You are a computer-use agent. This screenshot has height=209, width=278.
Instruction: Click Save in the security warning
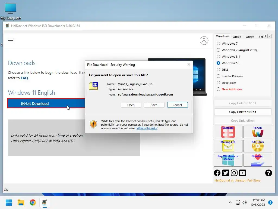click(x=154, y=105)
